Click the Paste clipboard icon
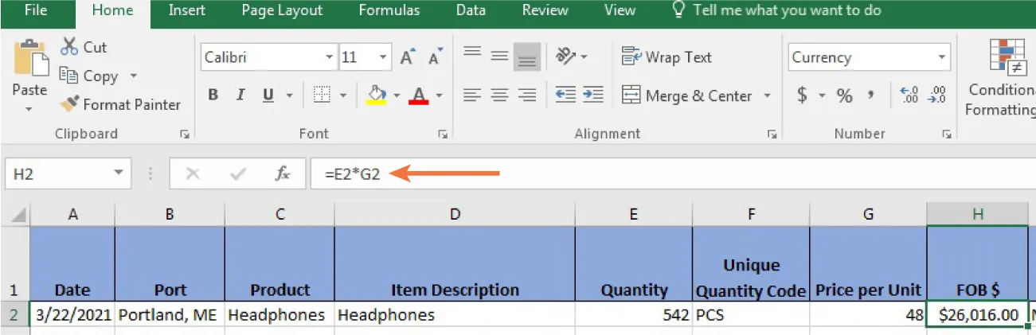 29,60
